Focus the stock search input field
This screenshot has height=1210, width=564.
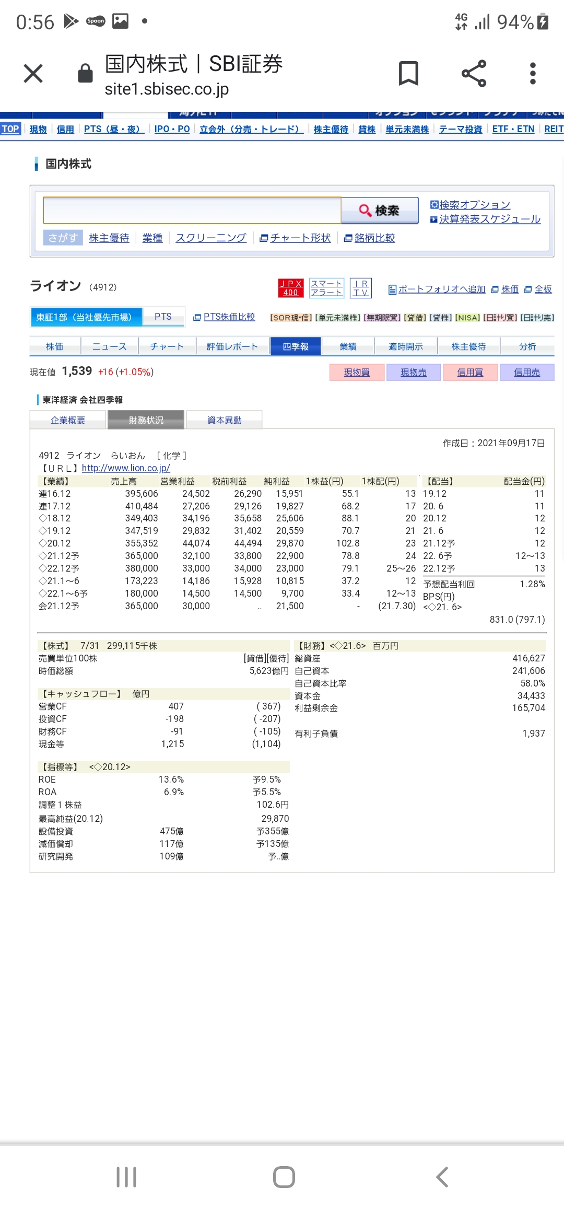[192, 210]
